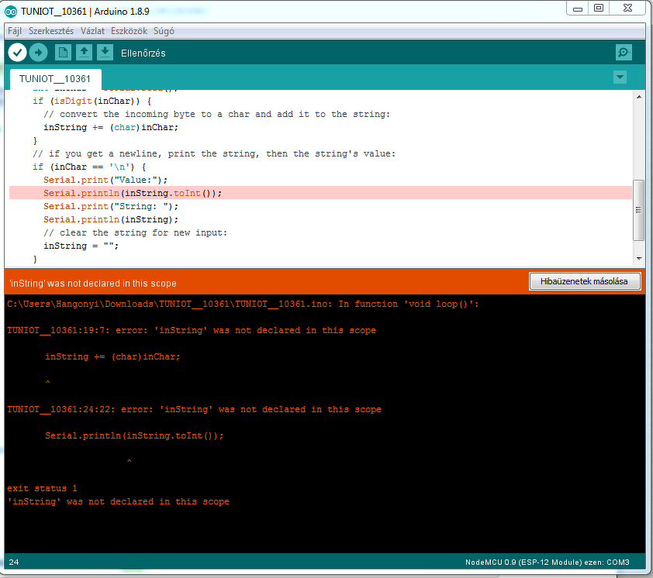Click the line 'if (isDigit(inChar)) {'

pyautogui.click(x=92, y=101)
